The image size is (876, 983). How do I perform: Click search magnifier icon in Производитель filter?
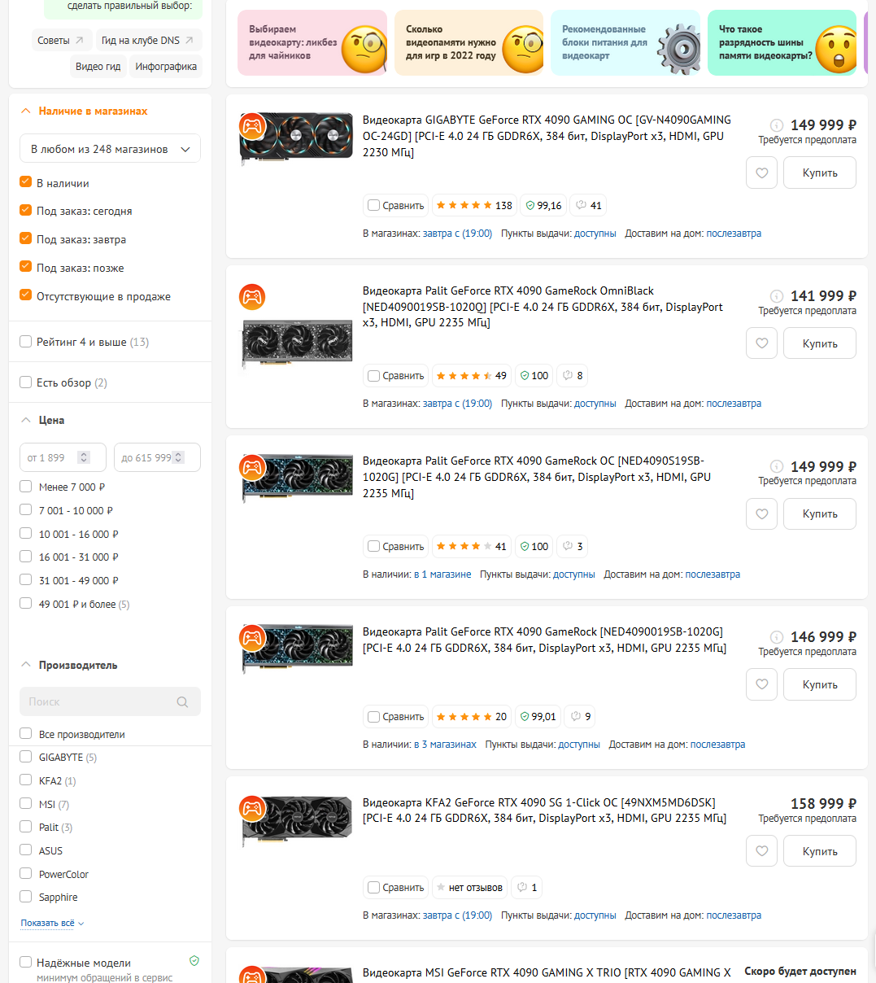(x=182, y=701)
